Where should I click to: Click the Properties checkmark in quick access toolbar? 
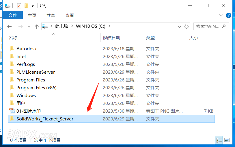pos(19,6)
